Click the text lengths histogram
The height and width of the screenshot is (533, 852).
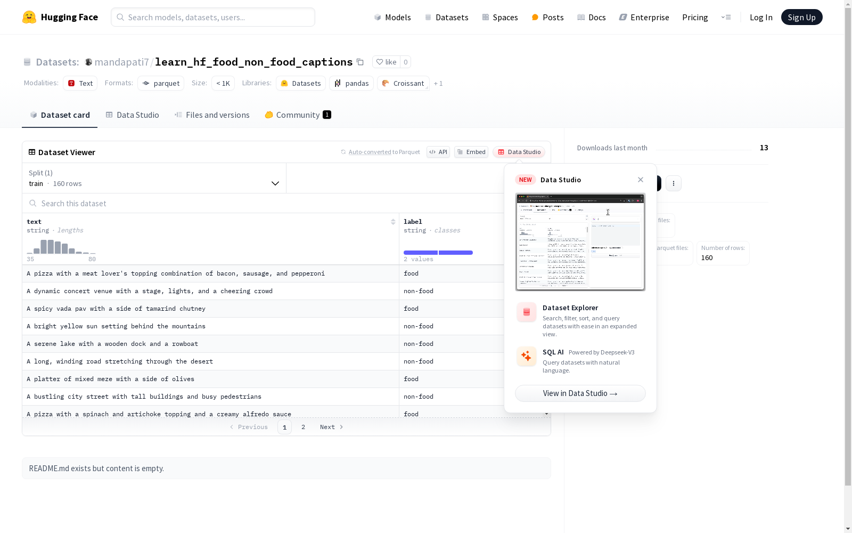pos(61,246)
